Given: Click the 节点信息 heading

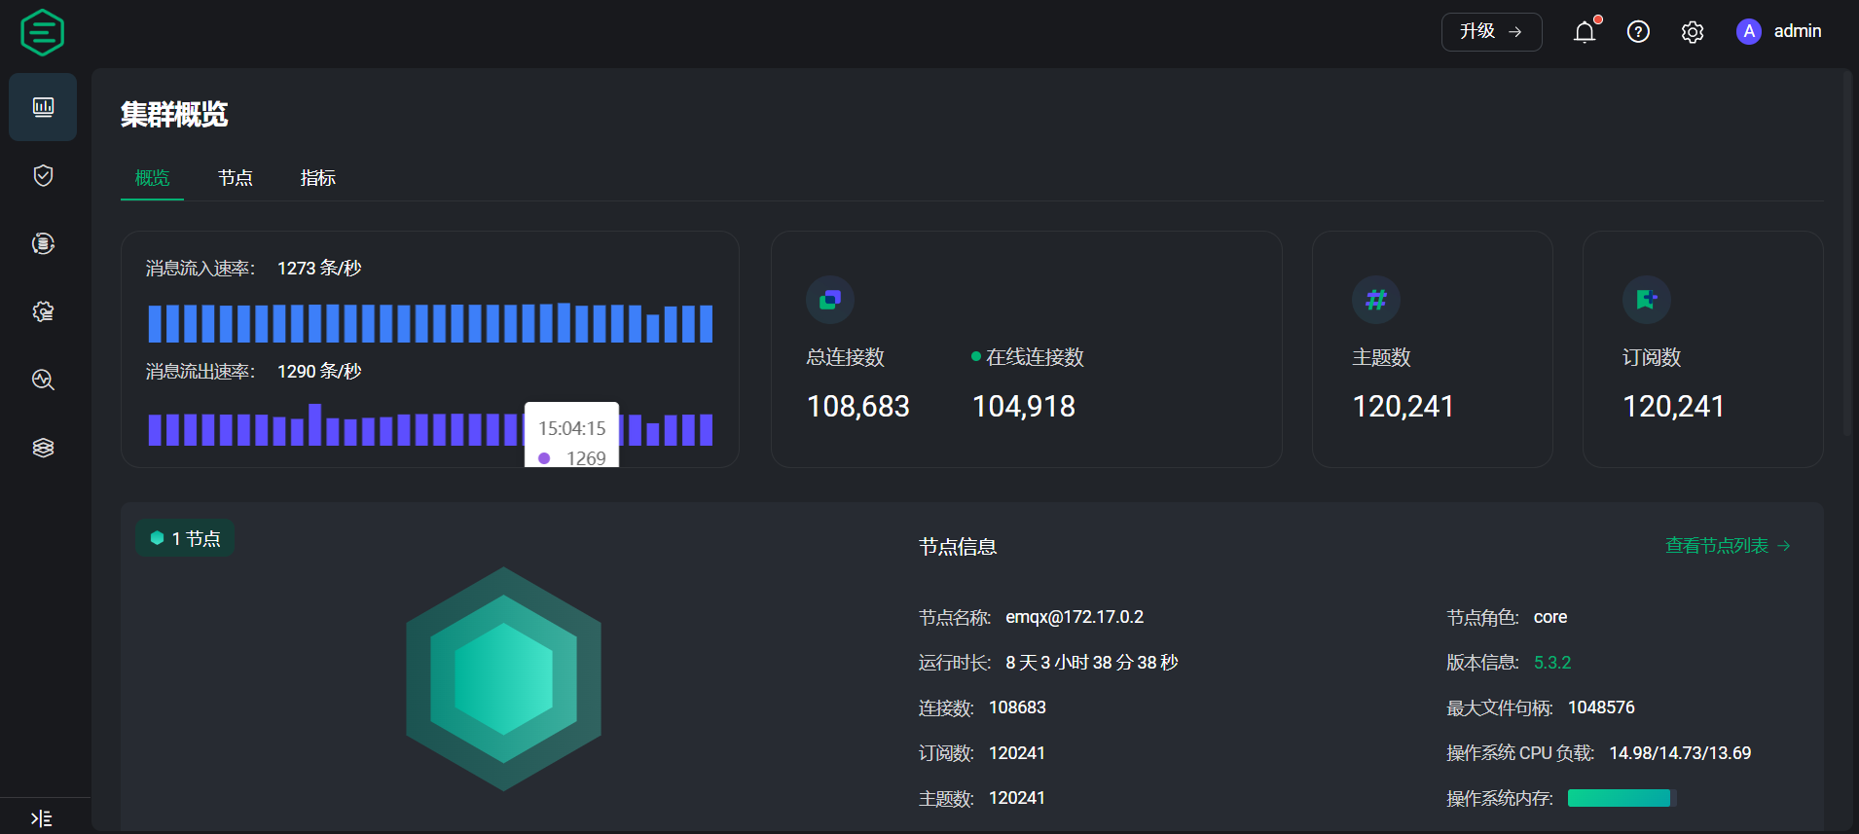Looking at the screenshot, I should 958,547.
